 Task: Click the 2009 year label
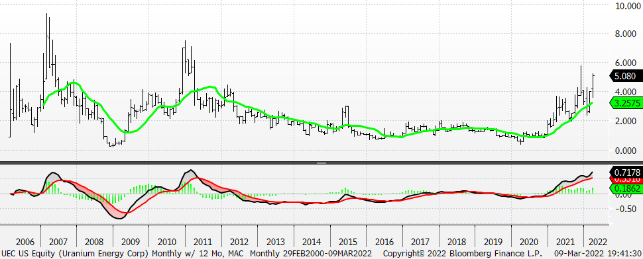[x=131, y=241]
